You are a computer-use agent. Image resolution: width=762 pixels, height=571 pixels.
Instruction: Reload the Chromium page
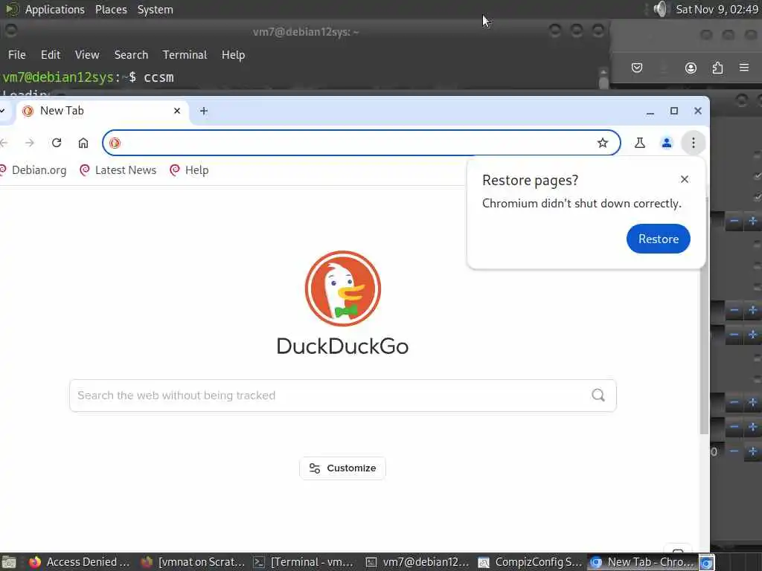click(57, 143)
